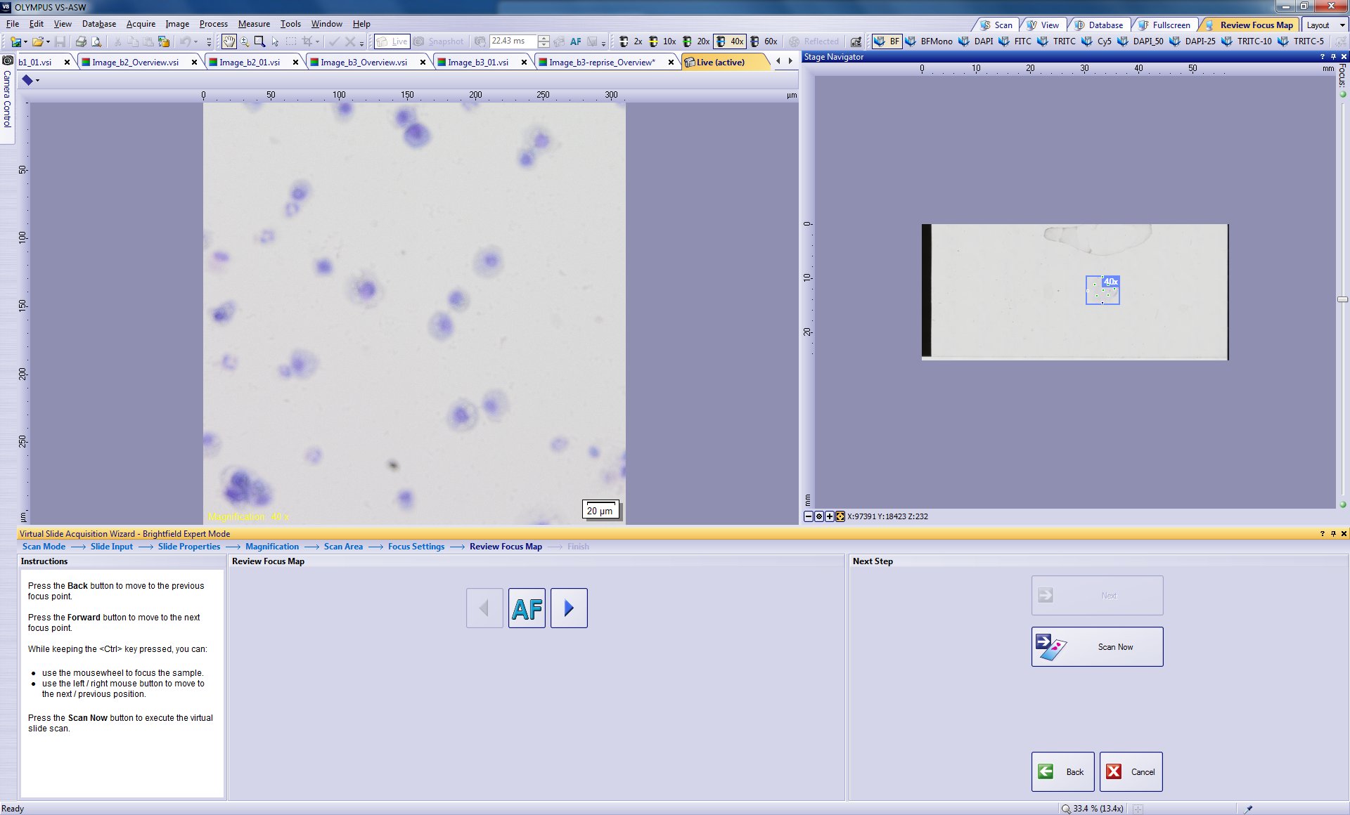Expand the Layout dropdown
The width and height of the screenshot is (1350, 815).
(x=1342, y=25)
